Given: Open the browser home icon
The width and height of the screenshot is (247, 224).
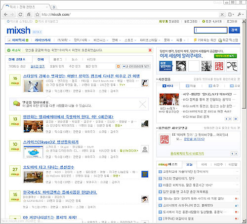Looking at the screenshot, I should [29, 14].
